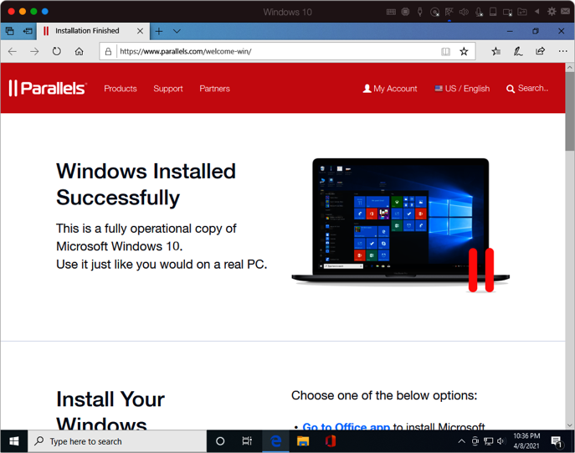This screenshot has height=453, width=575.
Task: Open the network tray icon
Action: [489, 441]
